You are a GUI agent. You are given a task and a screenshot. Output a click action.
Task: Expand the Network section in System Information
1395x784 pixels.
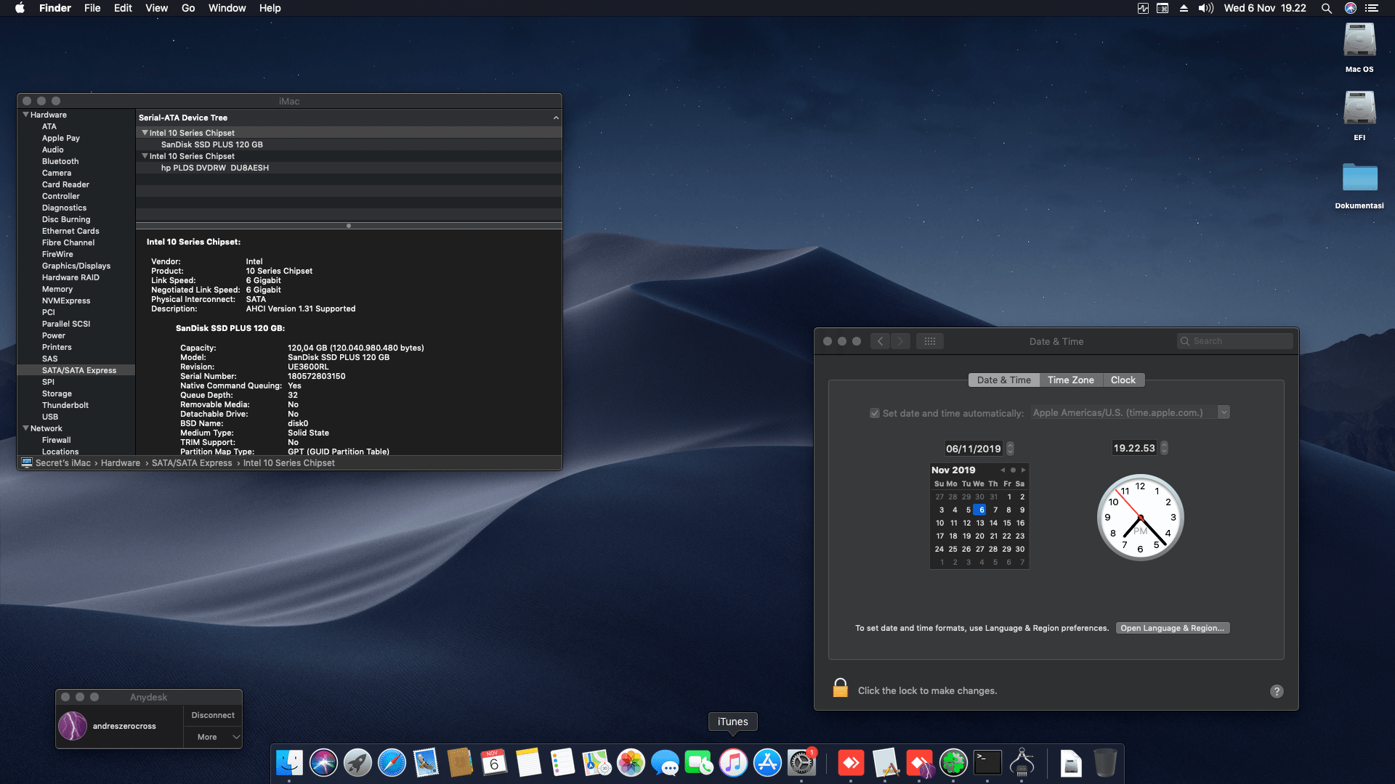[x=26, y=428]
